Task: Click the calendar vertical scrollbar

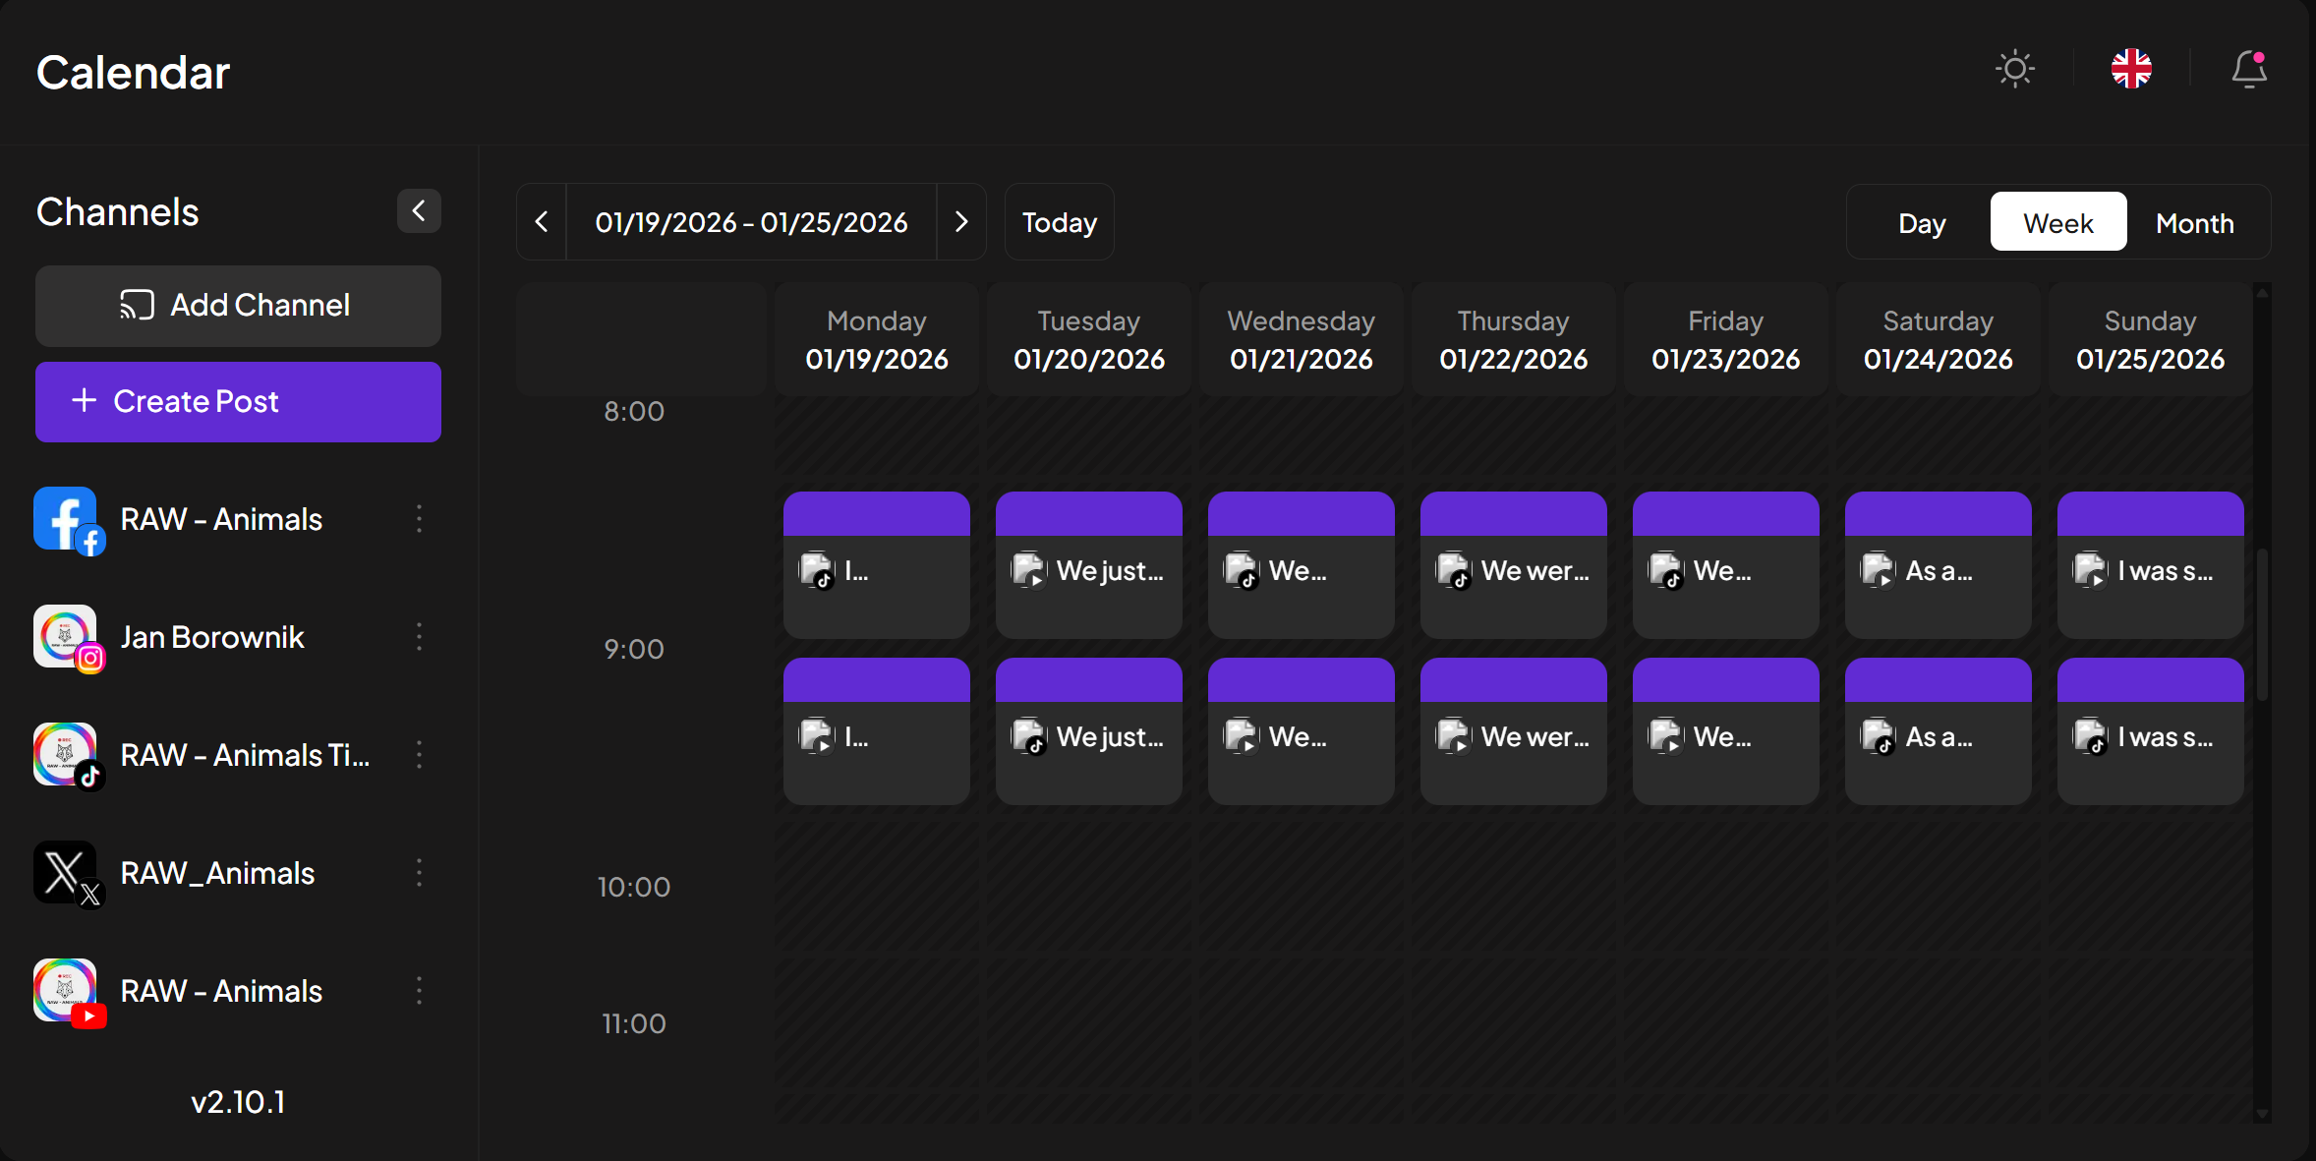Action: [2262, 624]
